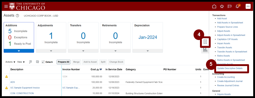Image resolution: width=255 pixels, height=98 pixels.
Task: Open the AA user profile menu
Action: pyautogui.click(x=248, y=6)
